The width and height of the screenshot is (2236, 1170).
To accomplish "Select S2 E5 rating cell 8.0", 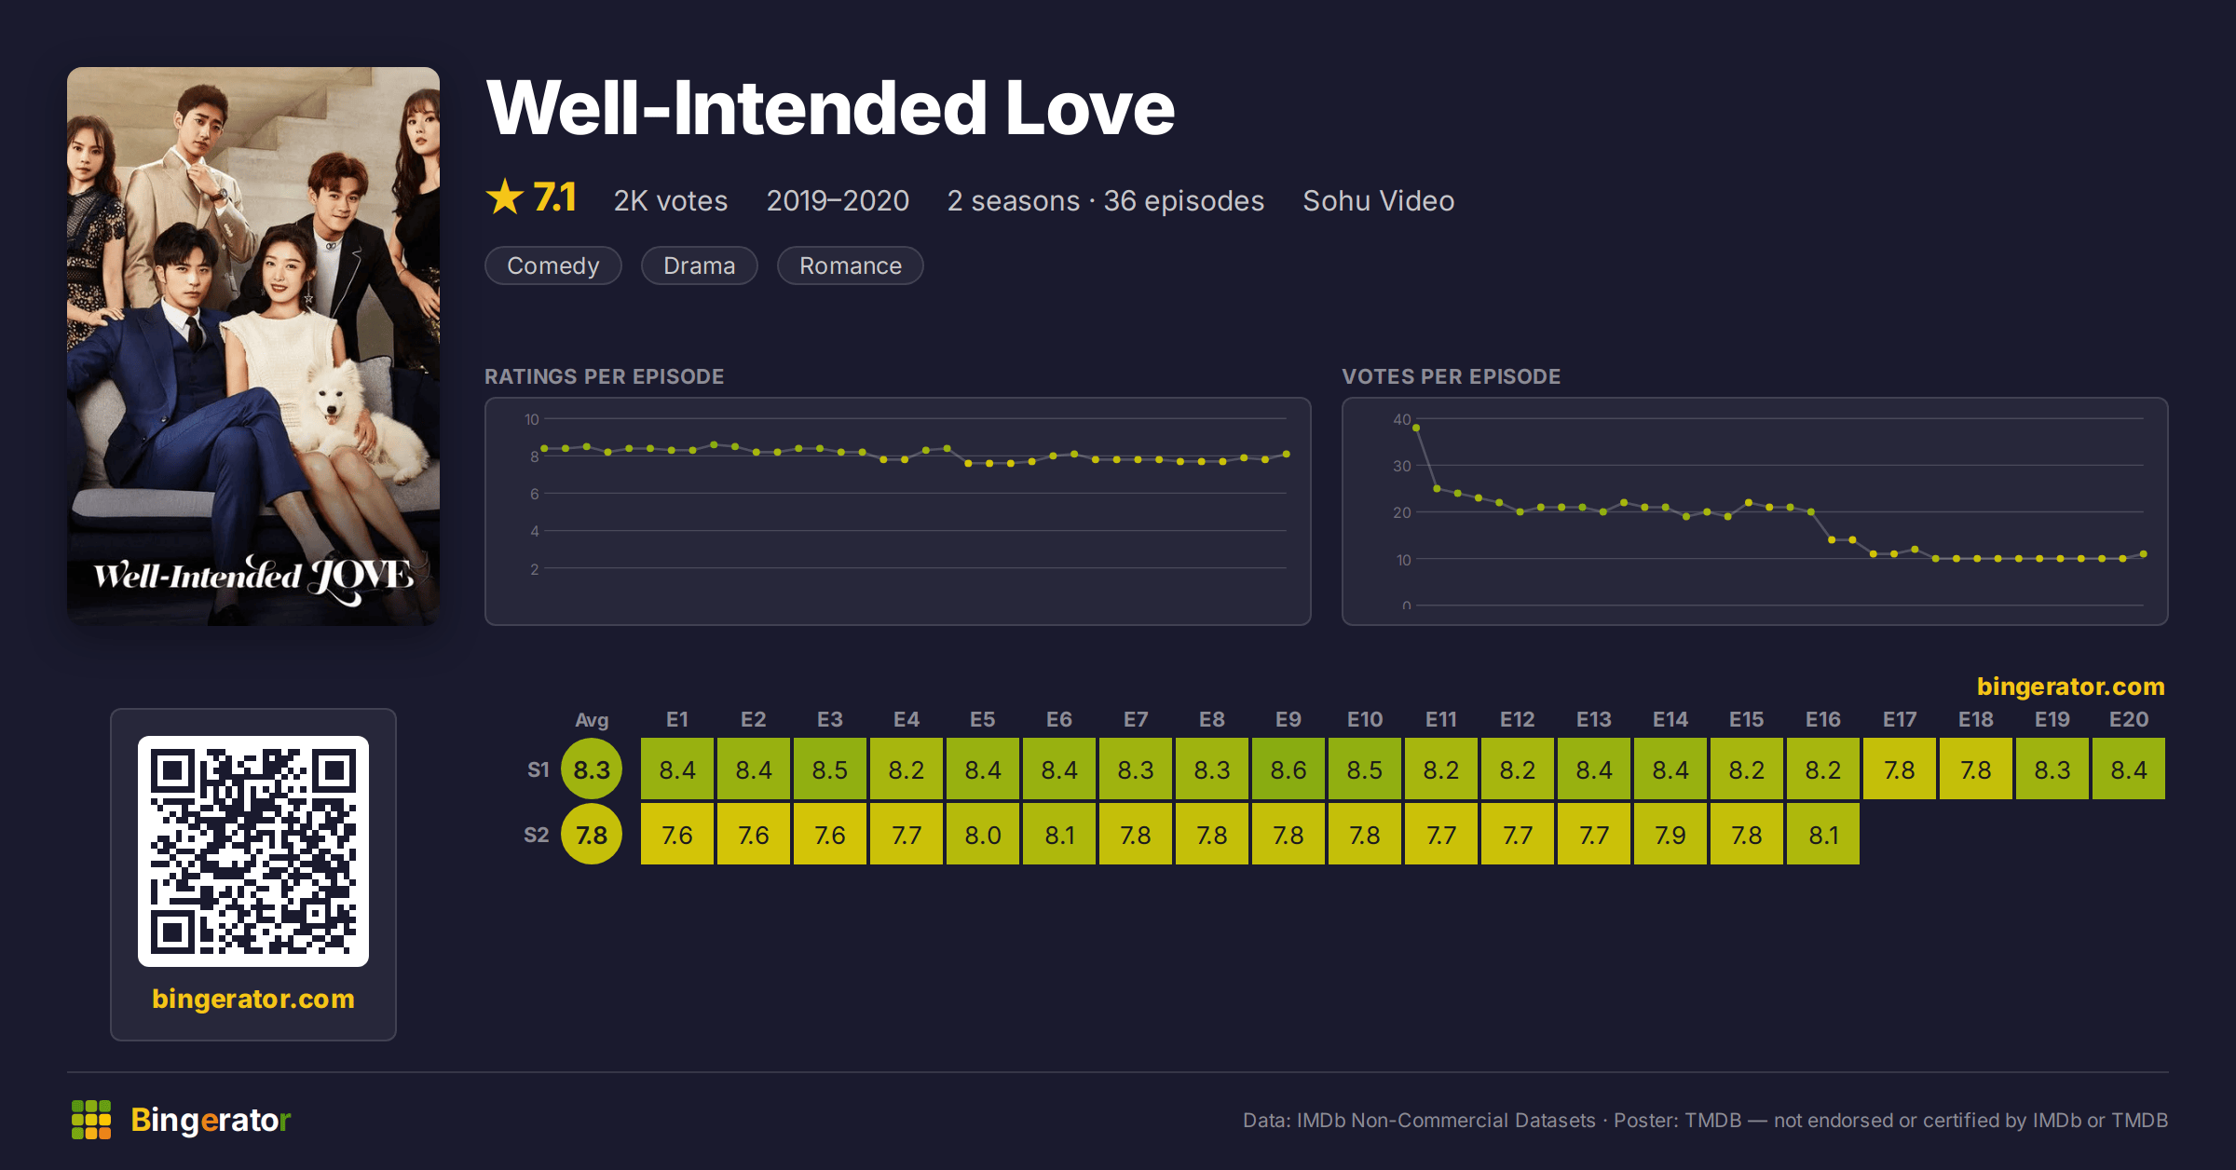I will coord(983,835).
